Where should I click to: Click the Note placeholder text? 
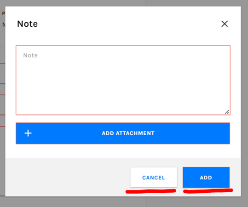30,55
